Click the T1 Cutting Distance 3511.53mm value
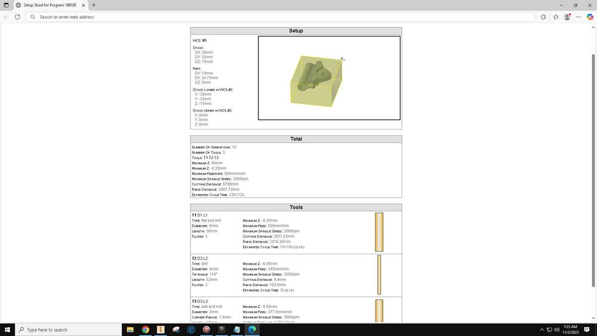 pos(269,237)
